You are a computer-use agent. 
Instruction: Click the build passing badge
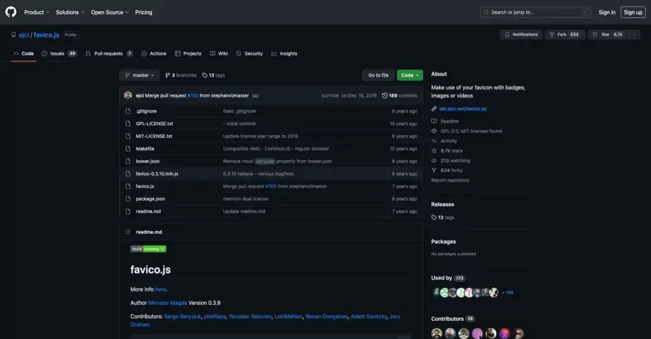[148, 249]
